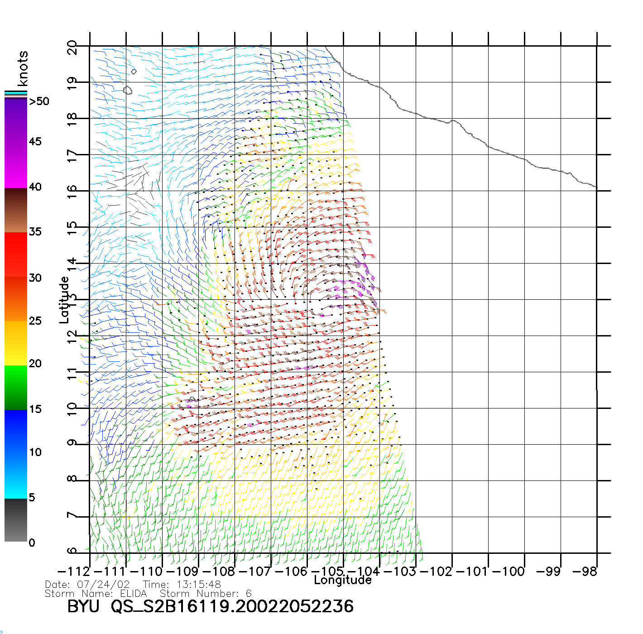Click the magenta 40-45 knots legend segment
The height and width of the screenshot is (634, 643).
pyautogui.click(x=16, y=165)
